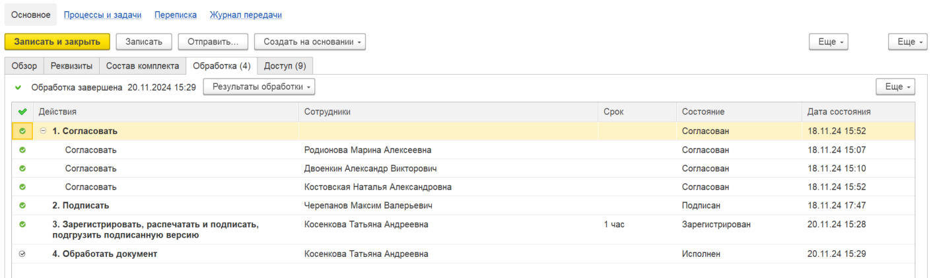Viewport: 931px width, 278px height.
Task: Click green check icon in table header
Action: [x=22, y=112]
